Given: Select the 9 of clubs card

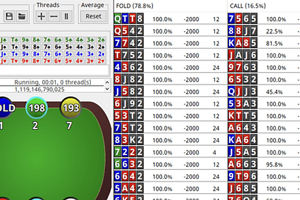Looking at the screenshot, I should coord(25,40).
